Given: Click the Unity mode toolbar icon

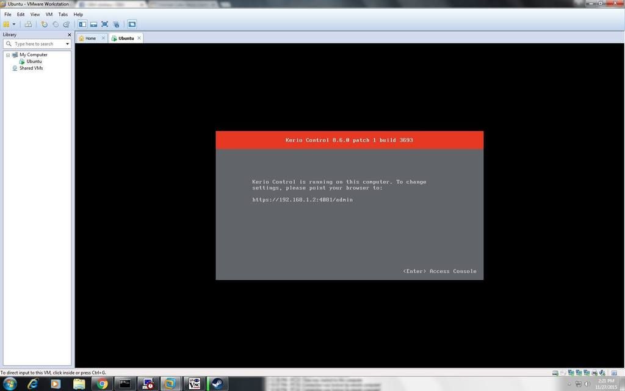Looking at the screenshot, I should coord(117,24).
